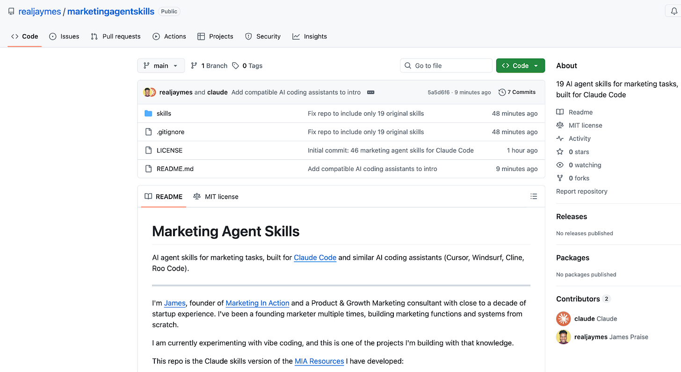The width and height of the screenshot is (681, 372).
Task: Open the Initial commit message on the LICENSE row
Action: click(x=391, y=150)
